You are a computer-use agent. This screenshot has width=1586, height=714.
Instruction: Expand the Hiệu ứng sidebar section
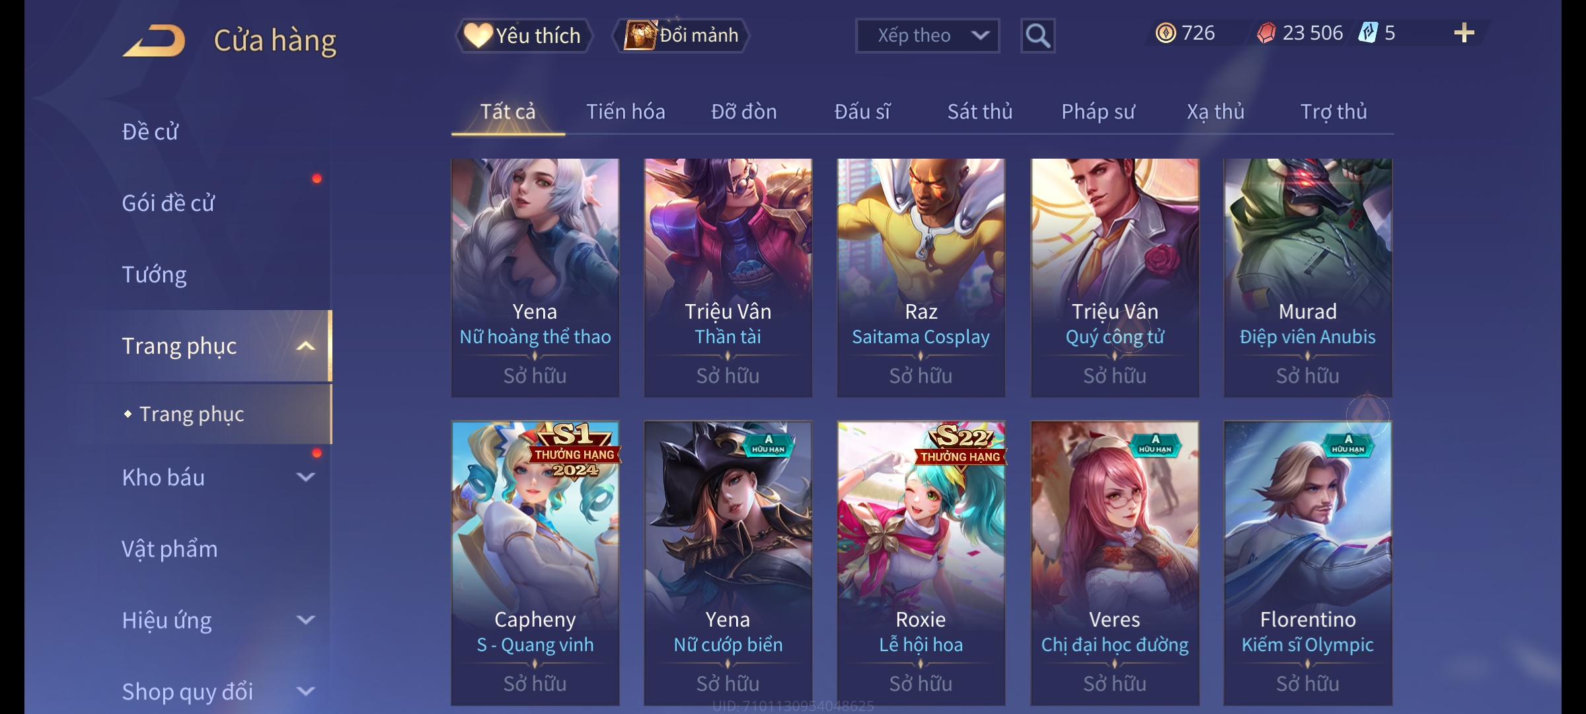[x=305, y=620]
